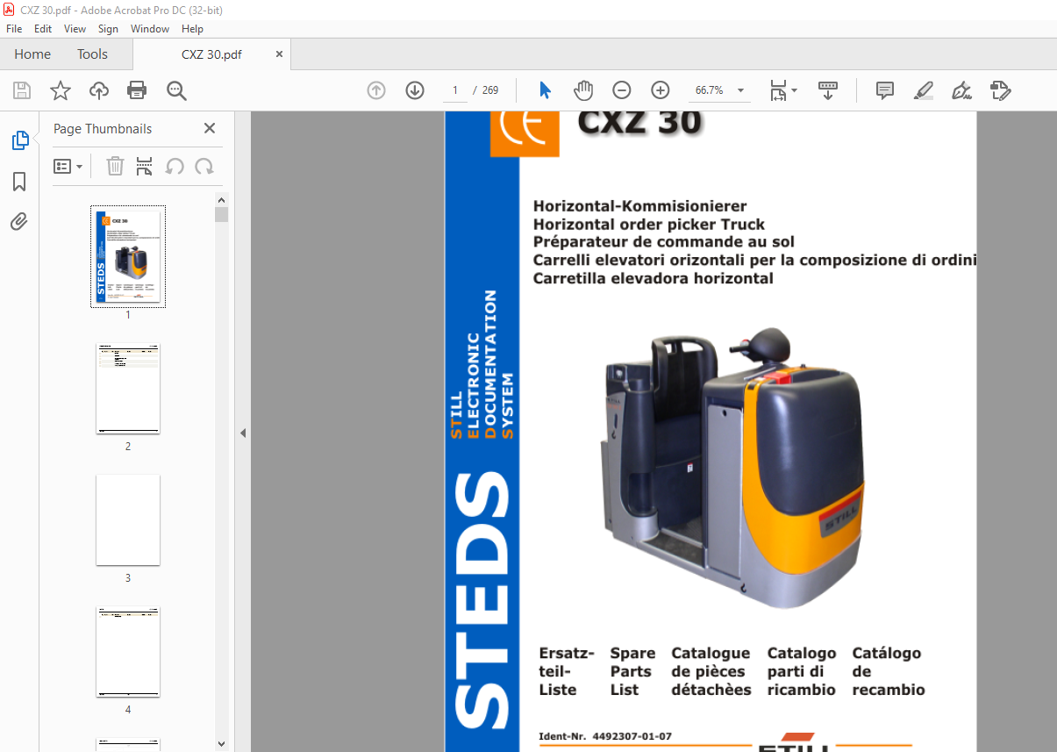Click the Page Thumbnails panel title
Screen dimensions: 1057x752
(103, 128)
